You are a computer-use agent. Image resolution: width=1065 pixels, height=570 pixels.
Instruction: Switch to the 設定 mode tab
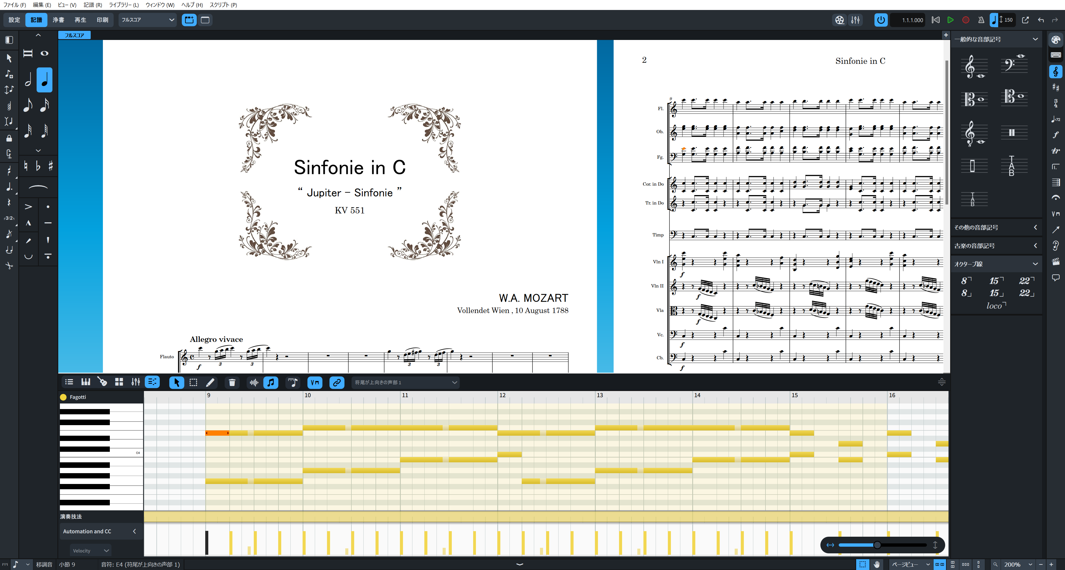14,20
